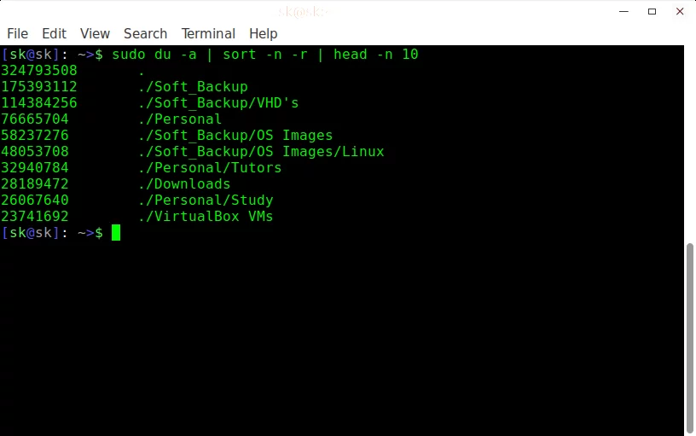Image resolution: width=696 pixels, height=436 pixels.
Task: Open the Search menu
Action: point(146,34)
